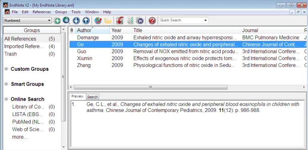The height and width of the screenshot is (150, 308).
Task: Open the Edit menu
Action: (x=25, y=12)
